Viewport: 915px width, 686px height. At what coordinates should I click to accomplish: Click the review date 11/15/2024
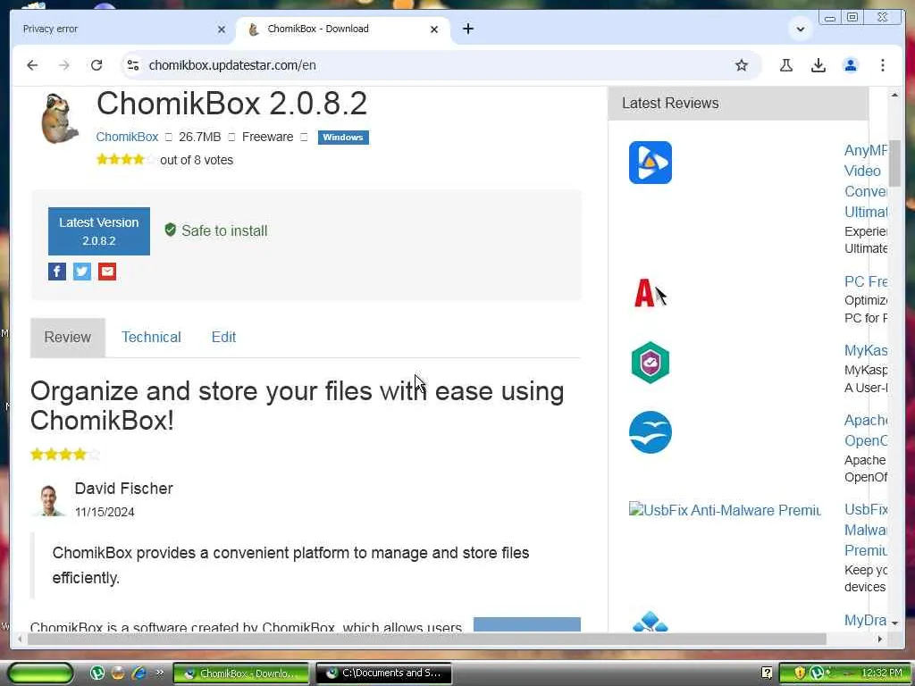(x=105, y=512)
